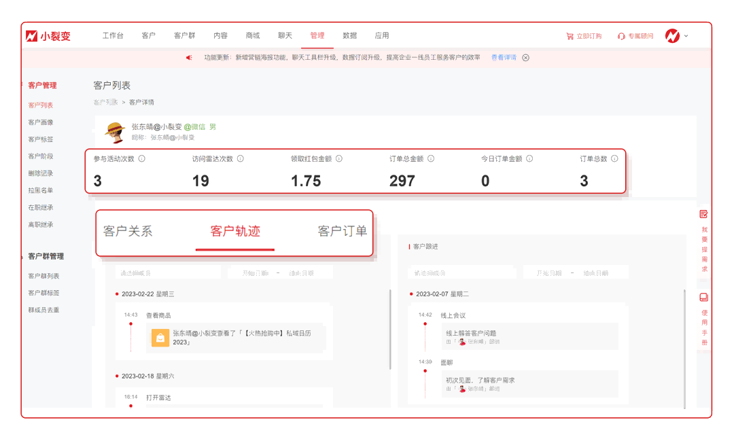734x441 pixels.
Task: Click the 立即订购 shopping cart icon
Action: coord(570,36)
